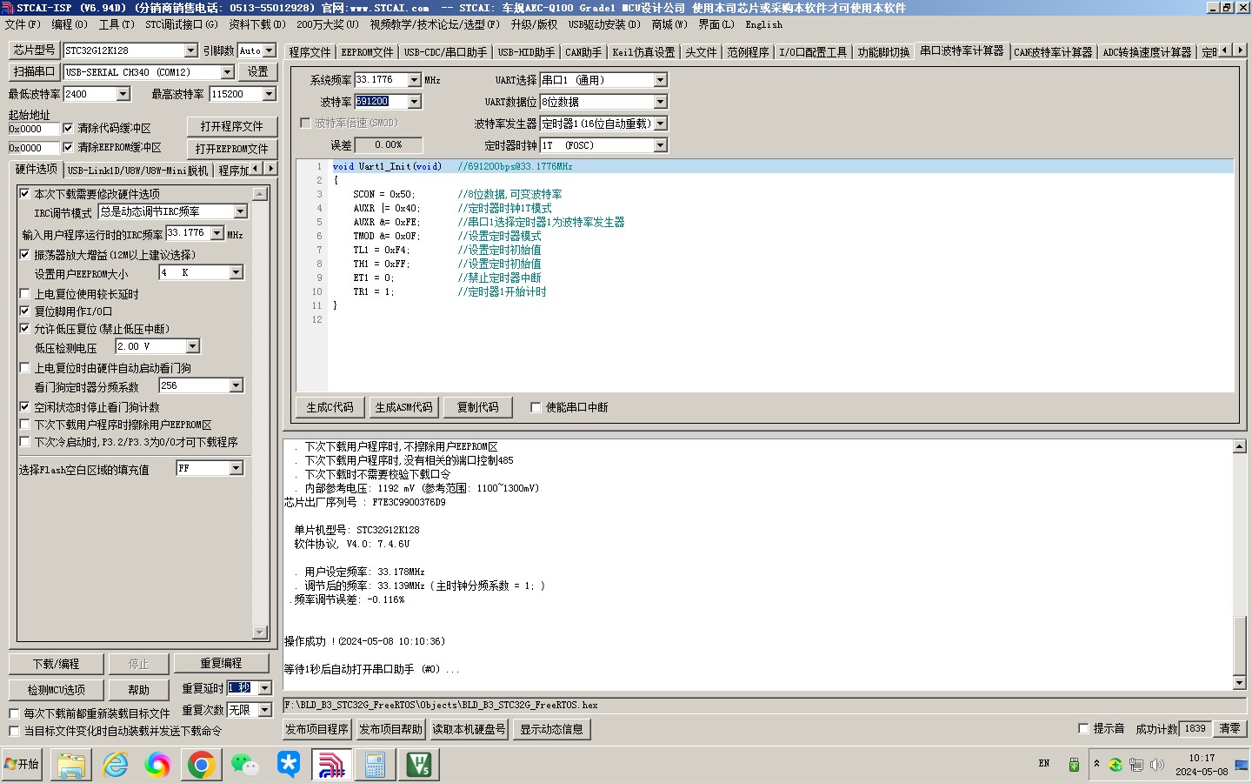Screen dimensions: 1252x783
Task: Enable 上电复位使用较长延时
Action: pyautogui.click(x=24, y=293)
